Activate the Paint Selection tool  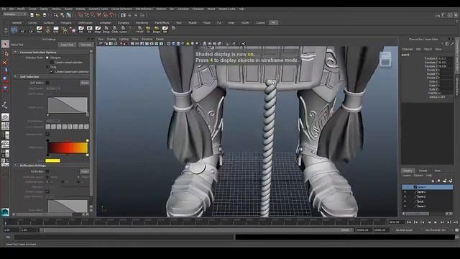point(5,62)
